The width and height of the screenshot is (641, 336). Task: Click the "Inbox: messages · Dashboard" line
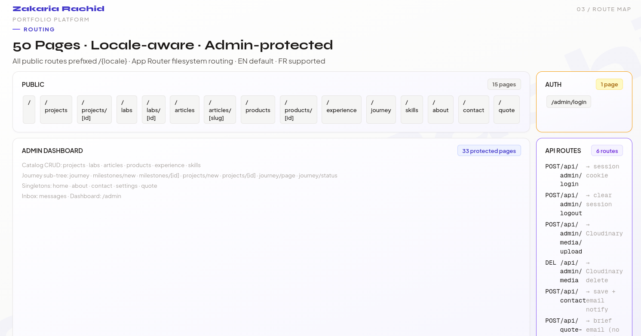[71, 196]
